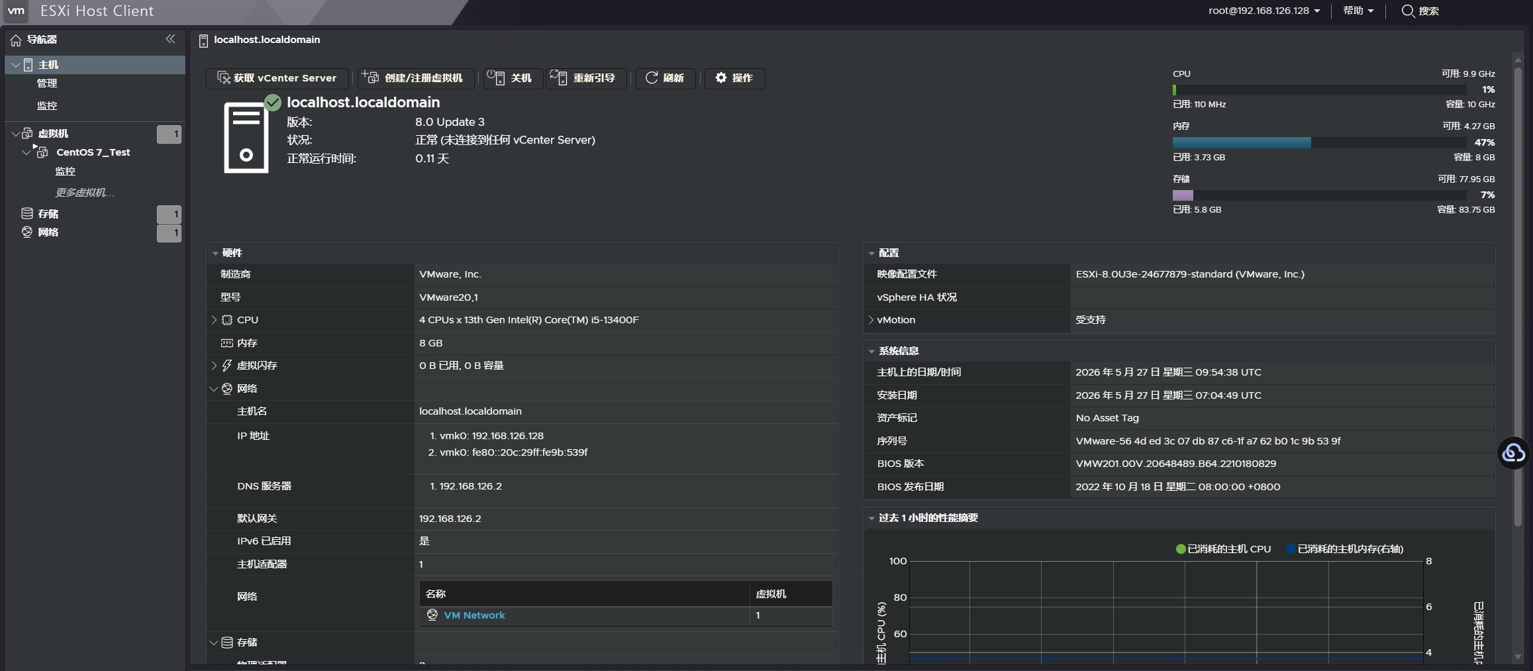Click the cloud floating icon at right edge

coord(1514,453)
